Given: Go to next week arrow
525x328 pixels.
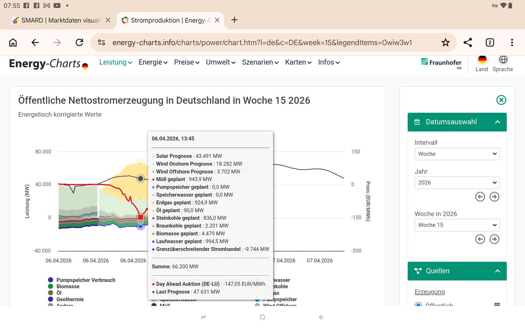Looking at the screenshot, I should [x=494, y=239].
